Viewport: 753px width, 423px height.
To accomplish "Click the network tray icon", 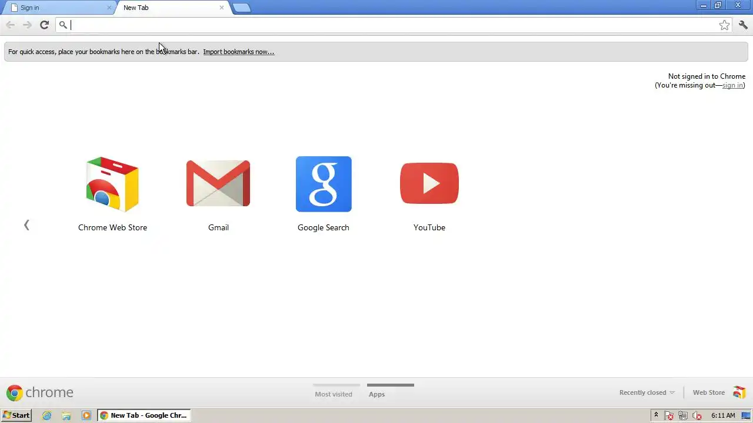I will (683, 415).
